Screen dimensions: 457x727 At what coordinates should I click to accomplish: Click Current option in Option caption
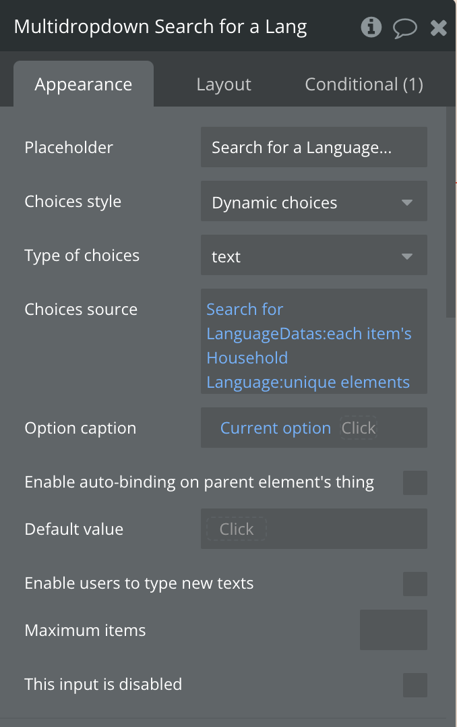click(x=276, y=428)
